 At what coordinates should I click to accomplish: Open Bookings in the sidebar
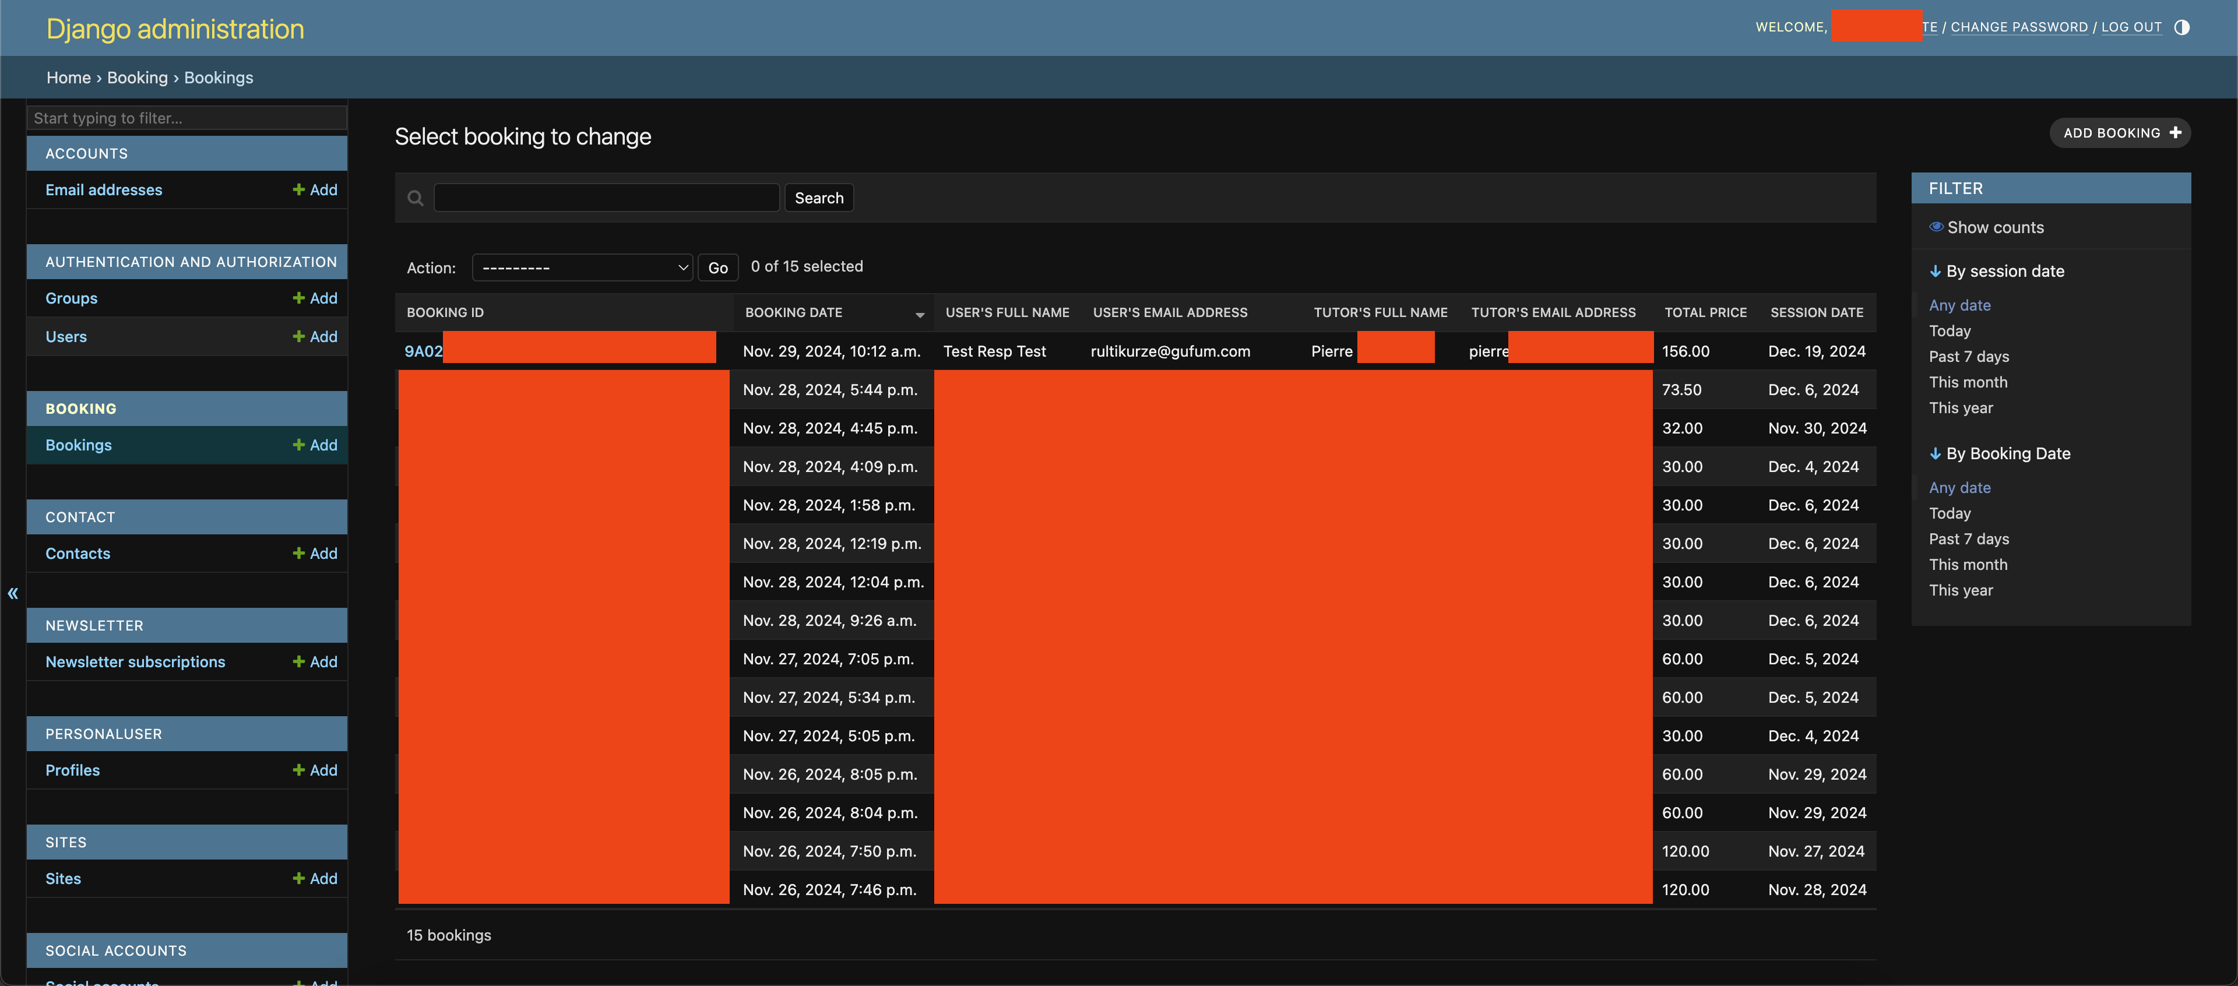[x=78, y=445]
